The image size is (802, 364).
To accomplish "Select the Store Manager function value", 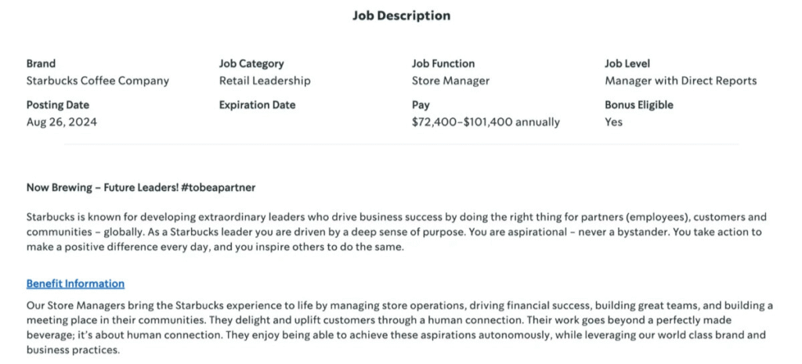I will [x=450, y=81].
